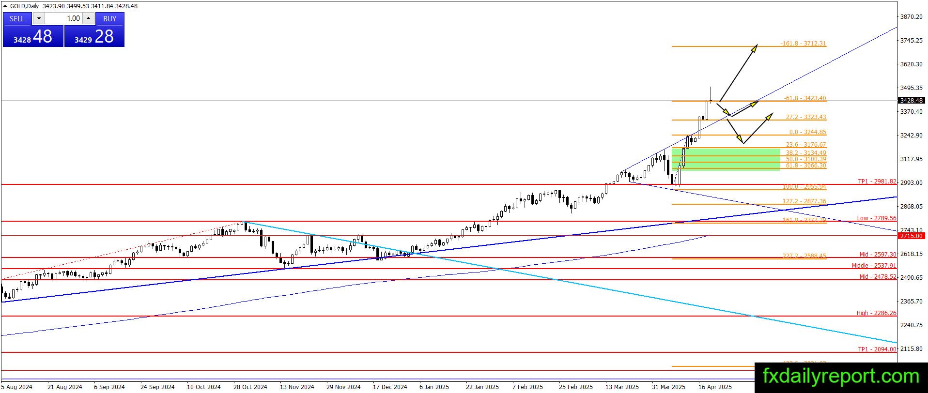Screen dimensions: 928x393
Task: Click the current price marker 3428.48 on axis
Action: (x=912, y=101)
